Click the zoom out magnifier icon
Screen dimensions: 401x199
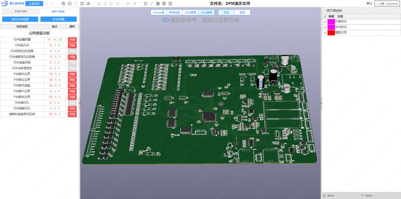pyautogui.click(x=69, y=4)
